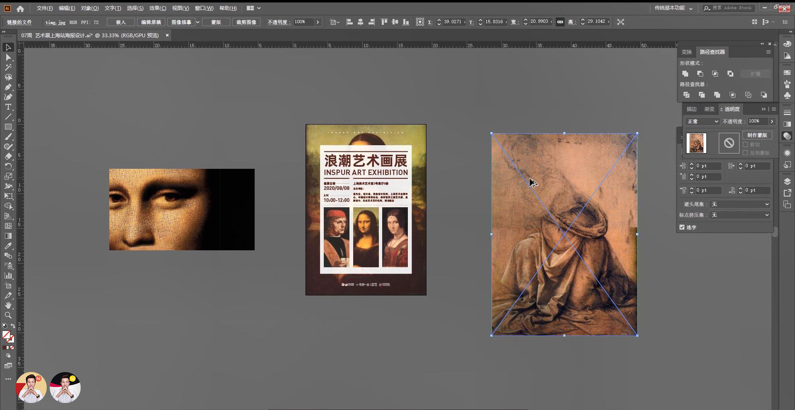Select the Scale tool
This screenshot has height=410, width=795.
8,176
